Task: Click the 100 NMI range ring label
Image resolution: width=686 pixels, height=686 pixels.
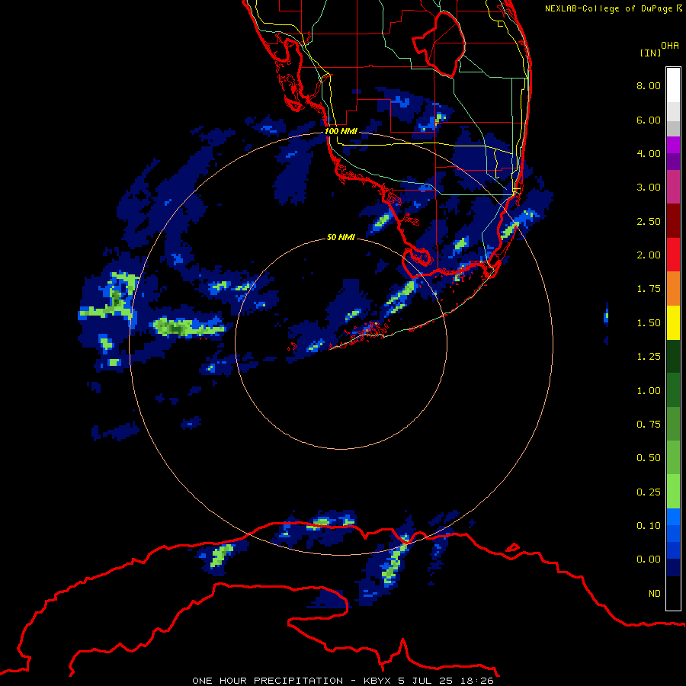Action: (341, 131)
